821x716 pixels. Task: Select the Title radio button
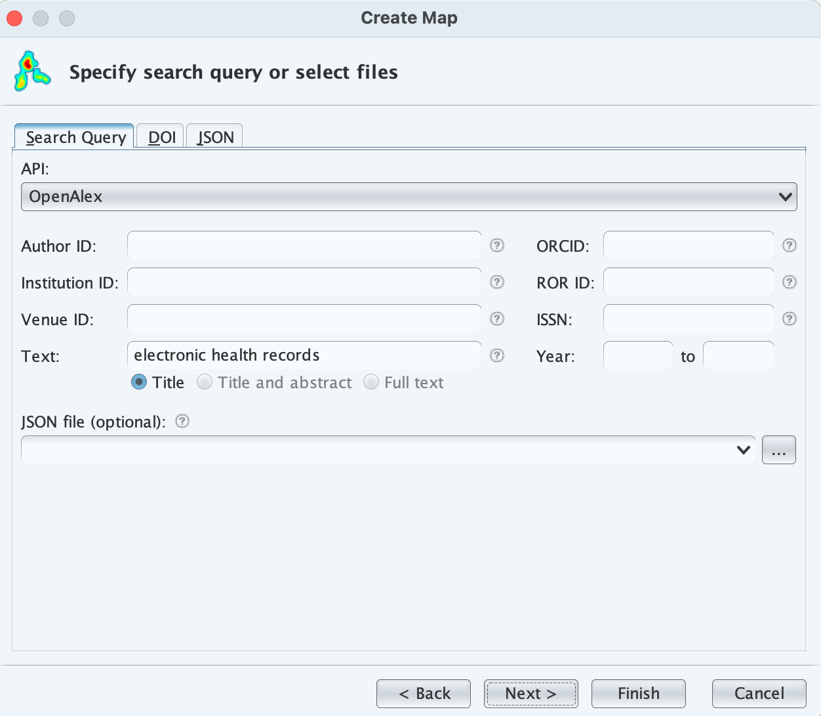tap(139, 382)
